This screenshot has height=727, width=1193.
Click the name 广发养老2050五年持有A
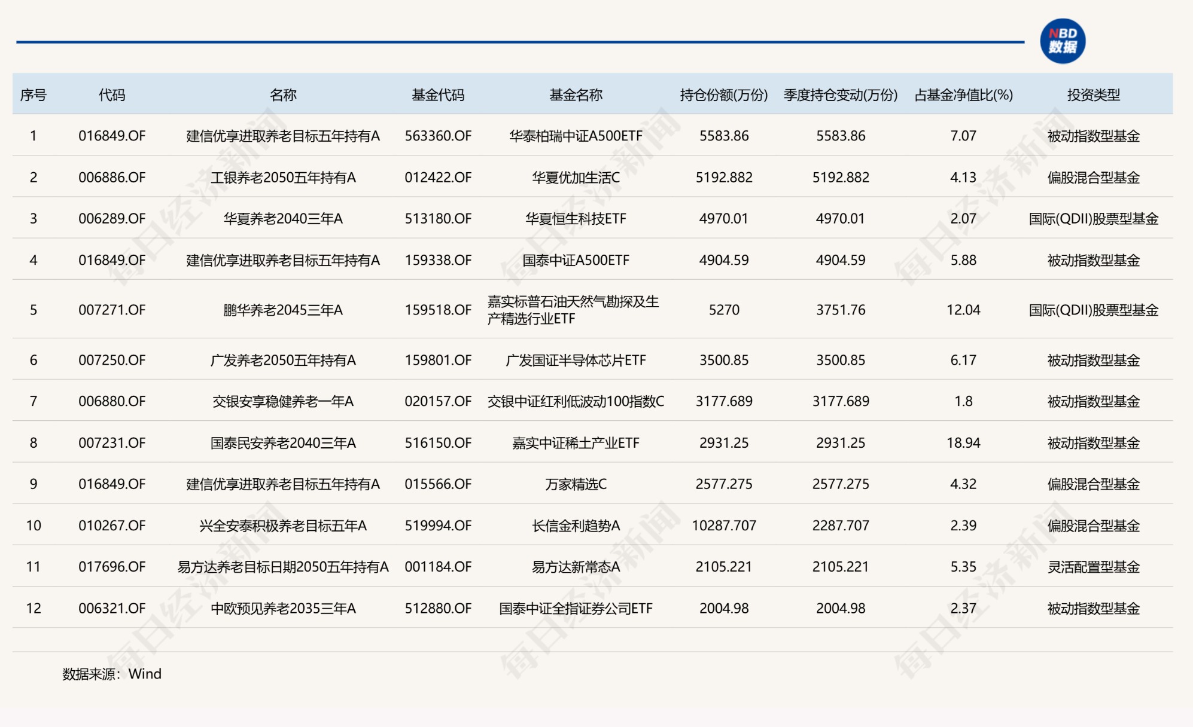coord(283,360)
